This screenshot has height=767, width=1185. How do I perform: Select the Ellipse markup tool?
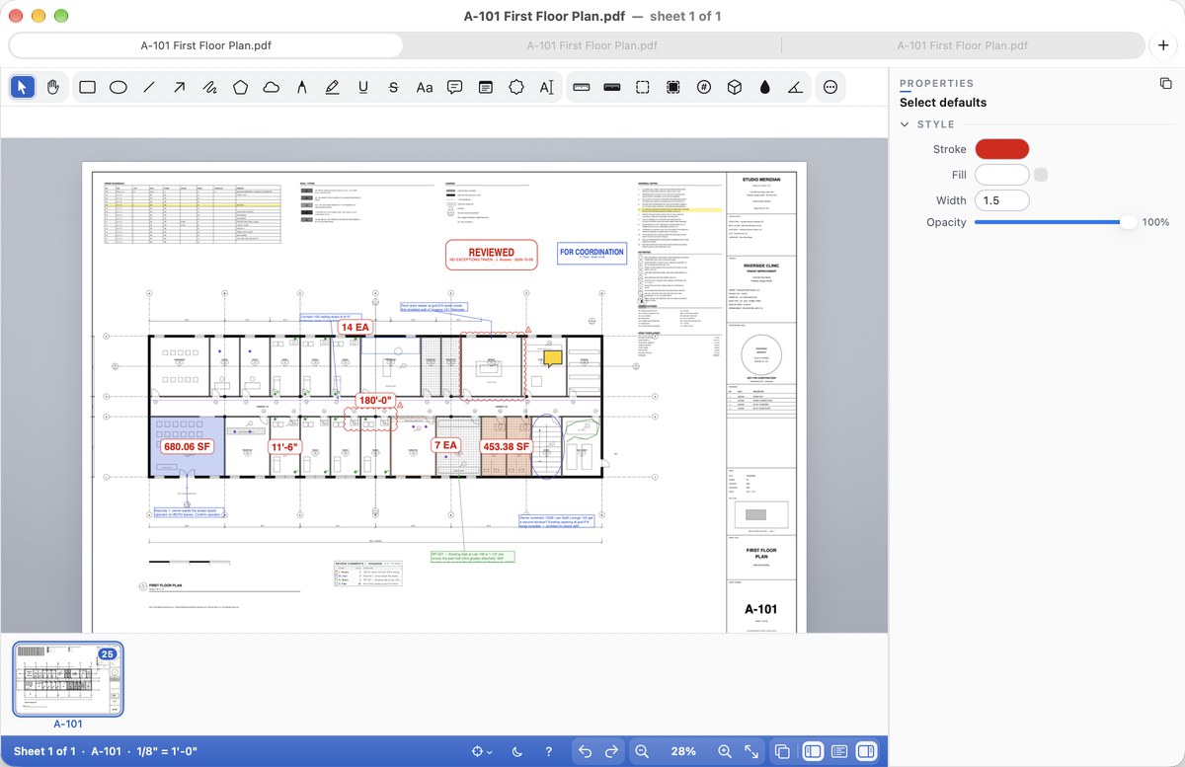point(118,87)
